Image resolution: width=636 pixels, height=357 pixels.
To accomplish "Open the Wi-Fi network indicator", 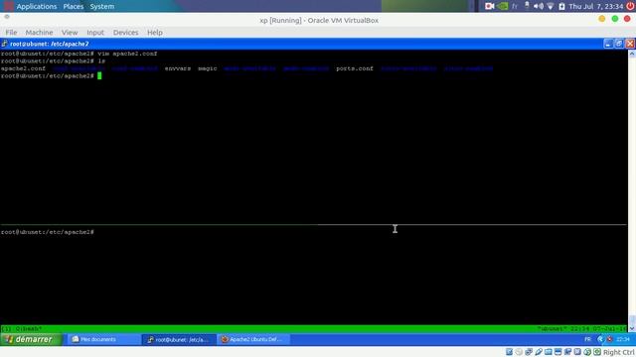I will [x=551, y=6].
